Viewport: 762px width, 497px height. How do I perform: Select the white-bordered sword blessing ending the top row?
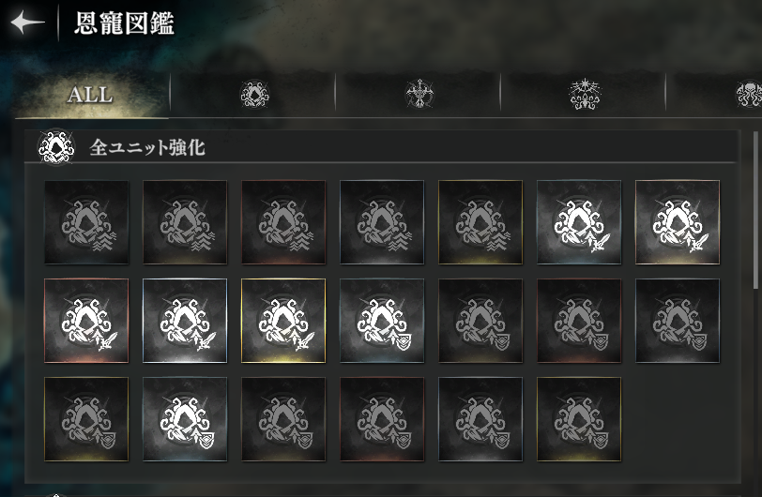(678, 222)
